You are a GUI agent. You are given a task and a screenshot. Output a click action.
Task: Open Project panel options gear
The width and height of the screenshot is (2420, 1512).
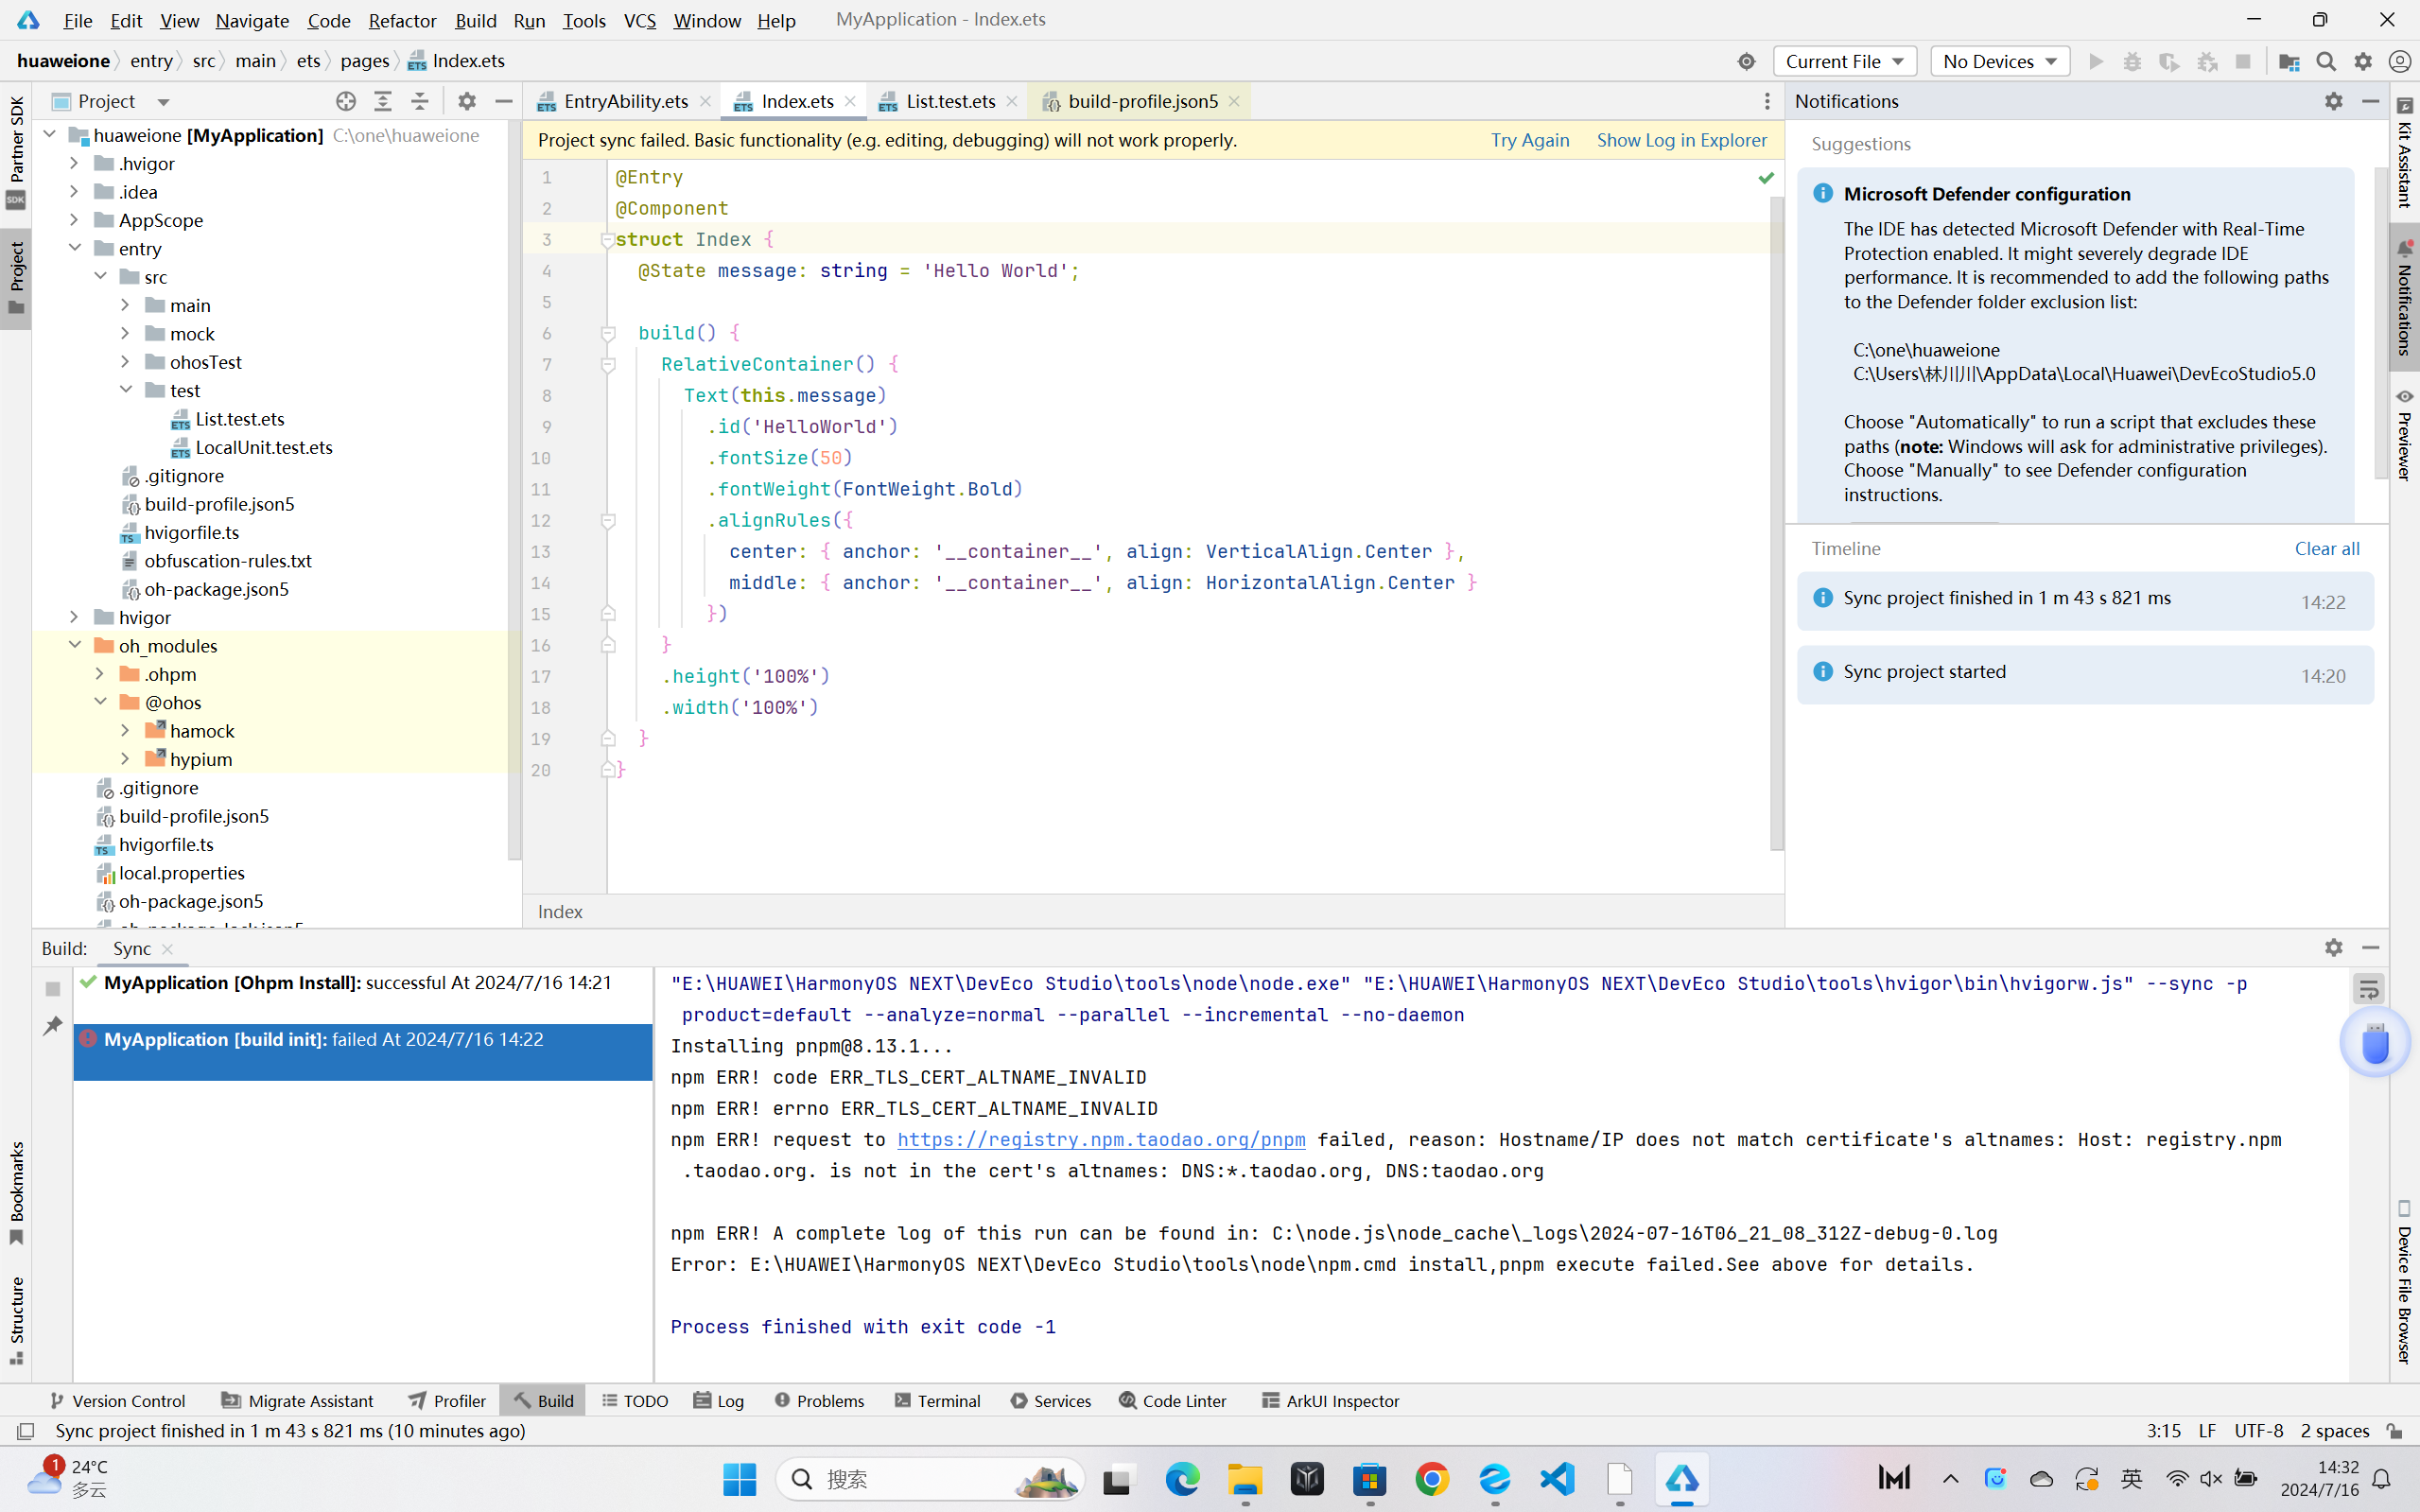pyautogui.click(x=467, y=101)
